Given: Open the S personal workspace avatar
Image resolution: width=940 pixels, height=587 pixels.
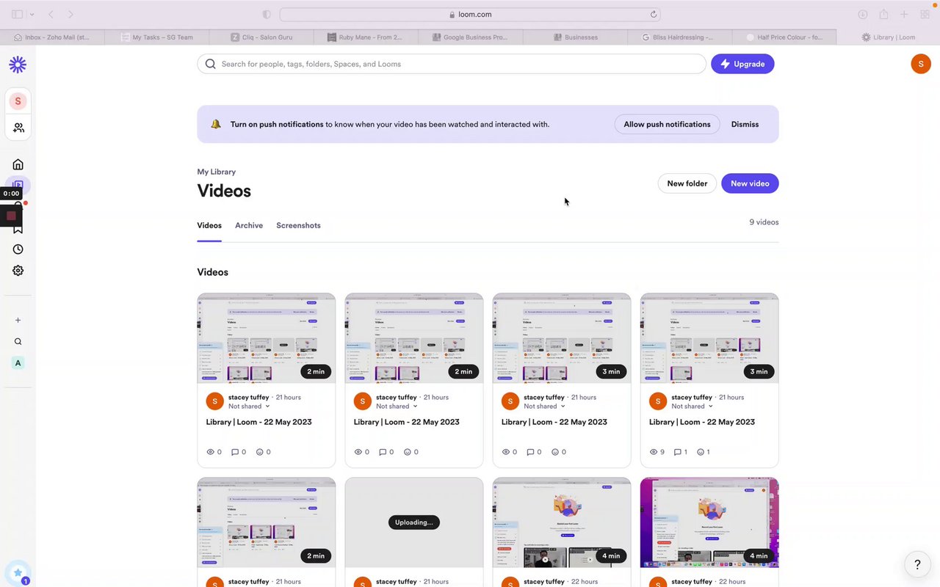Looking at the screenshot, I should click(x=18, y=101).
